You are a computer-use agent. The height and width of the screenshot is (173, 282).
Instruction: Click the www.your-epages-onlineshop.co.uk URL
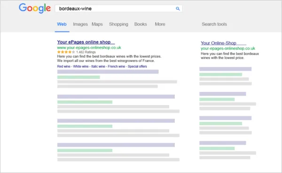pos(89,47)
